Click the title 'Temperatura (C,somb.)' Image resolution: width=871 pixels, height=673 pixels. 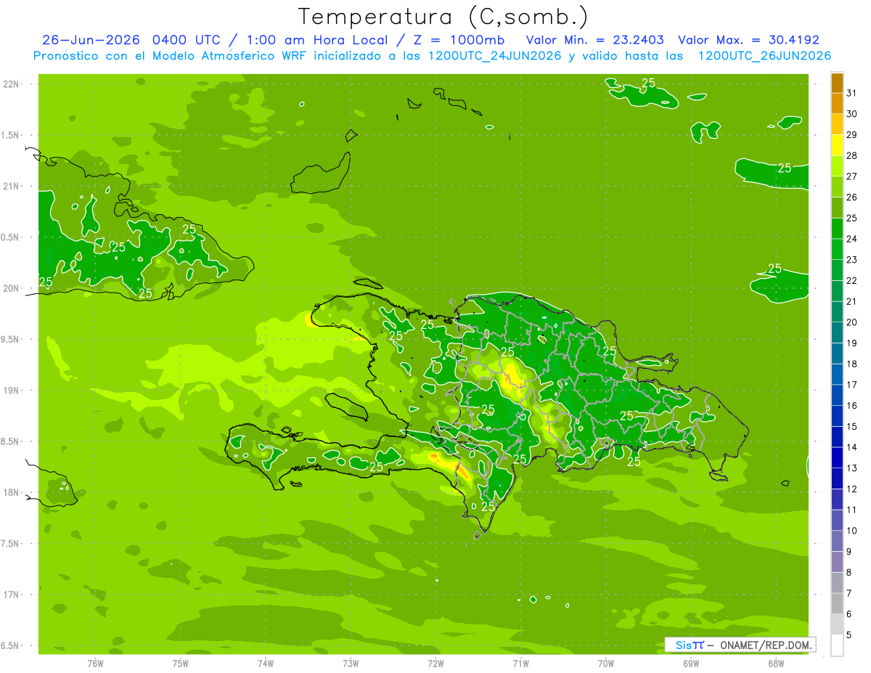443,17
